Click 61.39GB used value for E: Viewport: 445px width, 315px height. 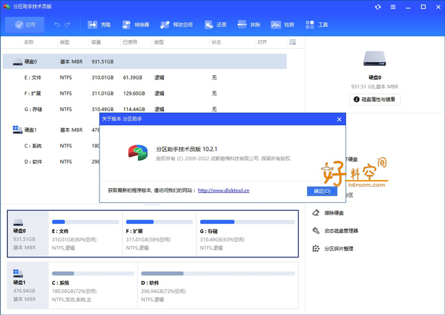(x=132, y=77)
